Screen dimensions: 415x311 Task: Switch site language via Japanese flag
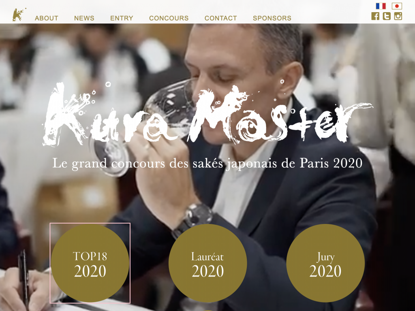[397, 6]
